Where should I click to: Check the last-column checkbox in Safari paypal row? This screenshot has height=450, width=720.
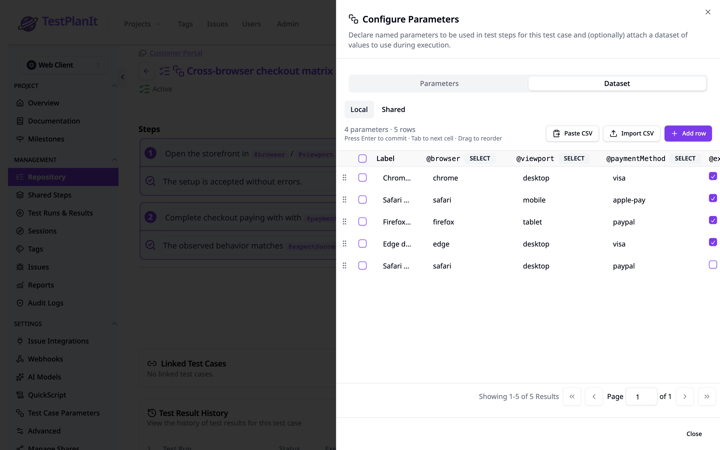[713, 264]
